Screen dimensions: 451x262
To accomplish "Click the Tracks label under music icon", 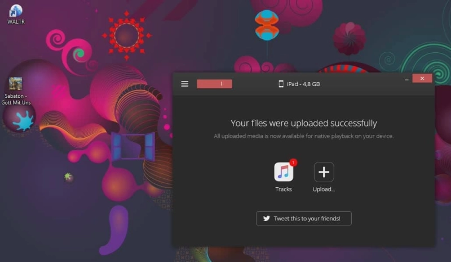I will pos(284,189).
